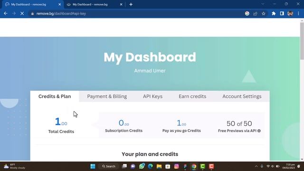The width and height of the screenshot is (304, 171).
Task: Open Instagram from the taskbar
Action: (176, 166)
